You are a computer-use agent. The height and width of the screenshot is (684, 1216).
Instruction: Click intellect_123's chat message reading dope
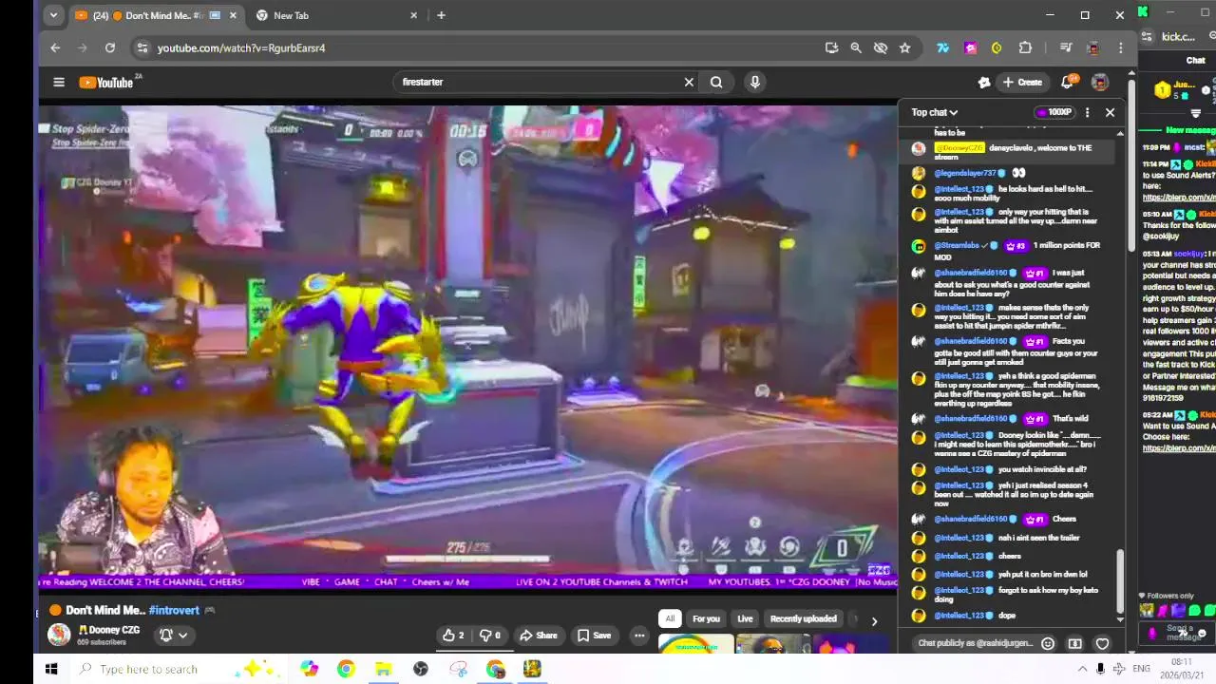click(1007, 616)
